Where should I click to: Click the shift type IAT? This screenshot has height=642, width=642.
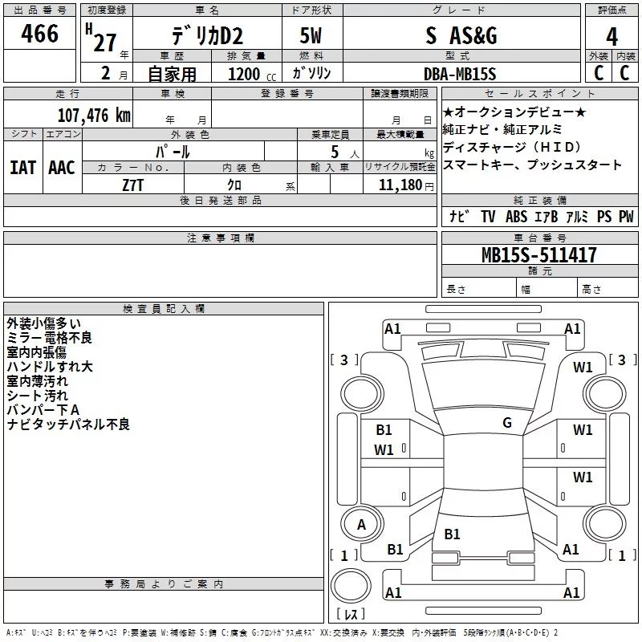point(23,168)
